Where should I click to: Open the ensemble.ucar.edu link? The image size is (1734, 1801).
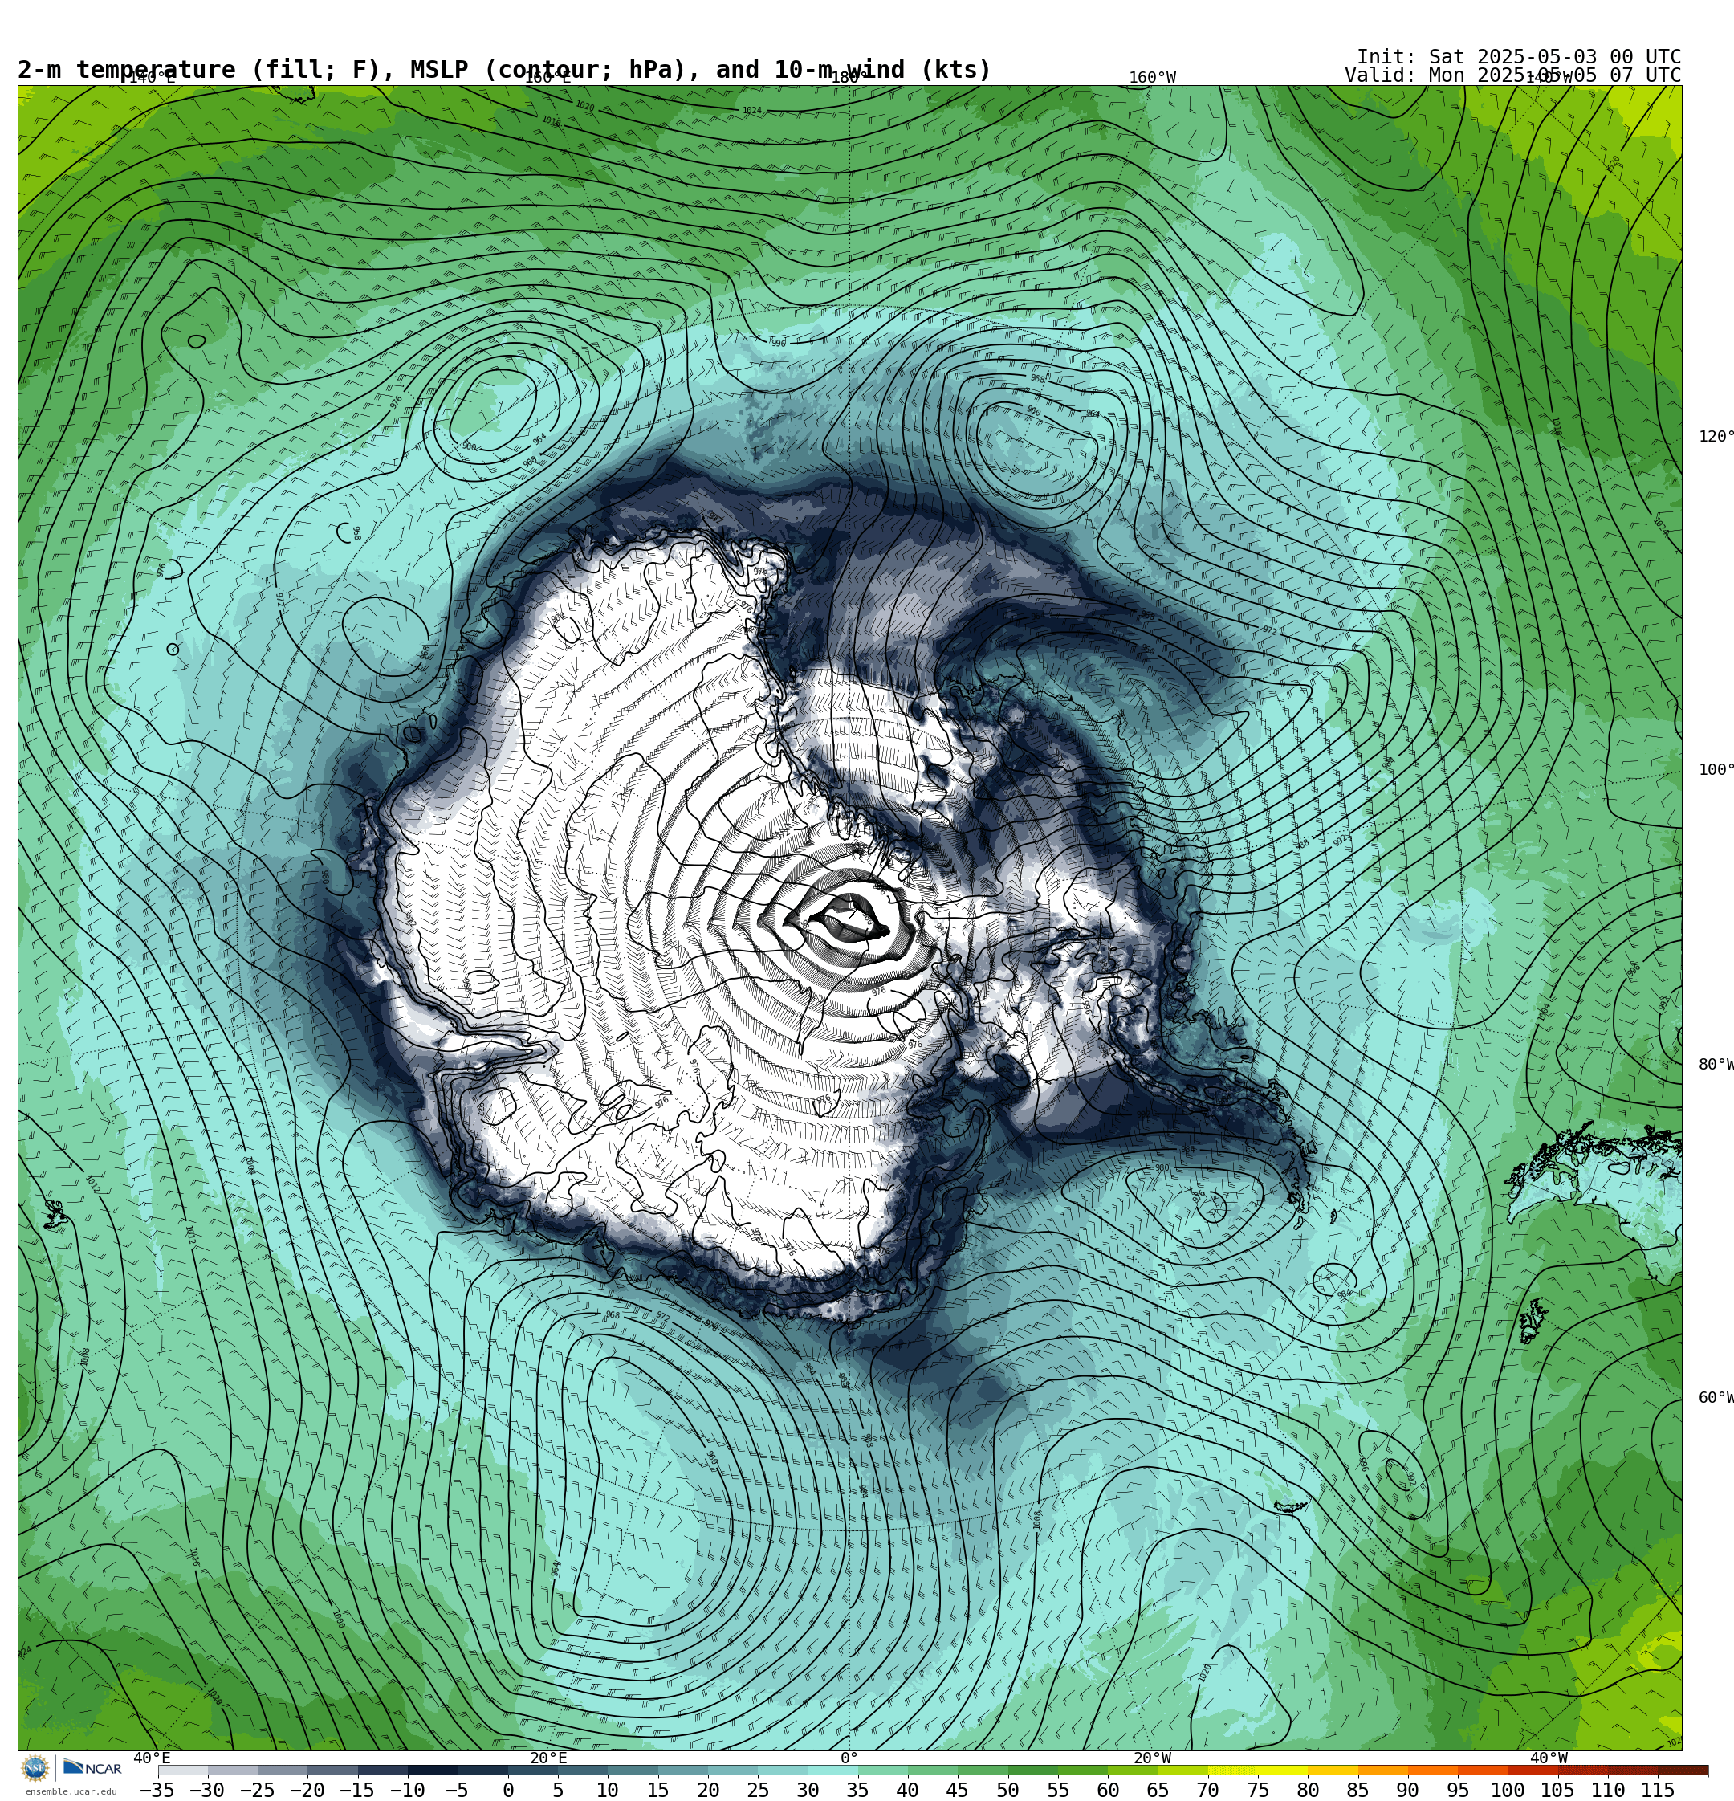71,1792
